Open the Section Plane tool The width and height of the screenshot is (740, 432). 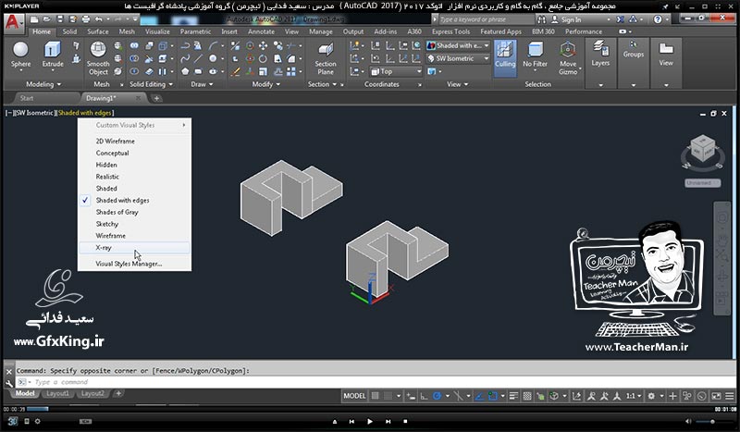(x=326, y=58)
